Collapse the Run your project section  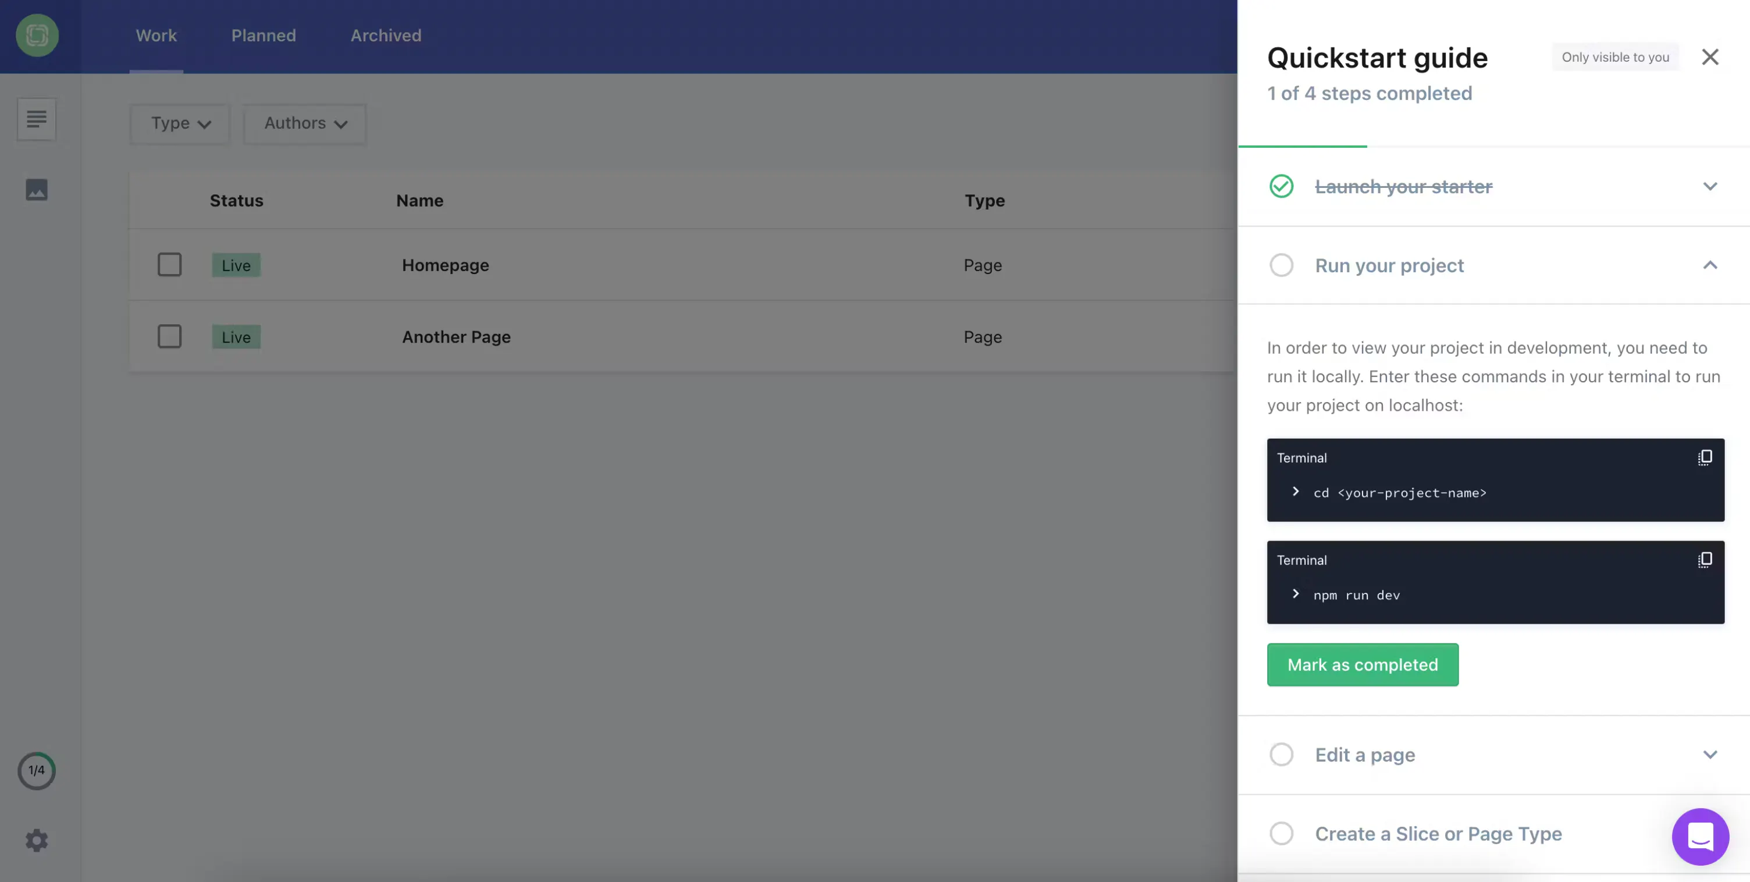pos(1710,265)
